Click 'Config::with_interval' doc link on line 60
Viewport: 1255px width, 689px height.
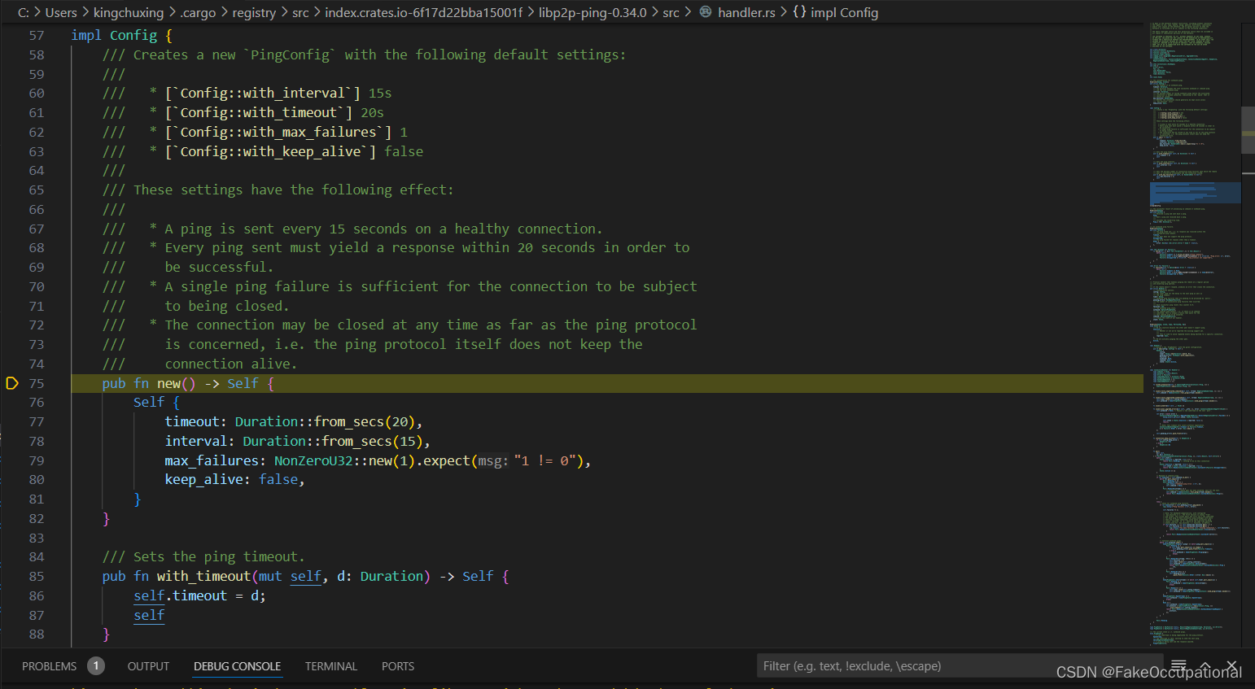tap(262, 93)
